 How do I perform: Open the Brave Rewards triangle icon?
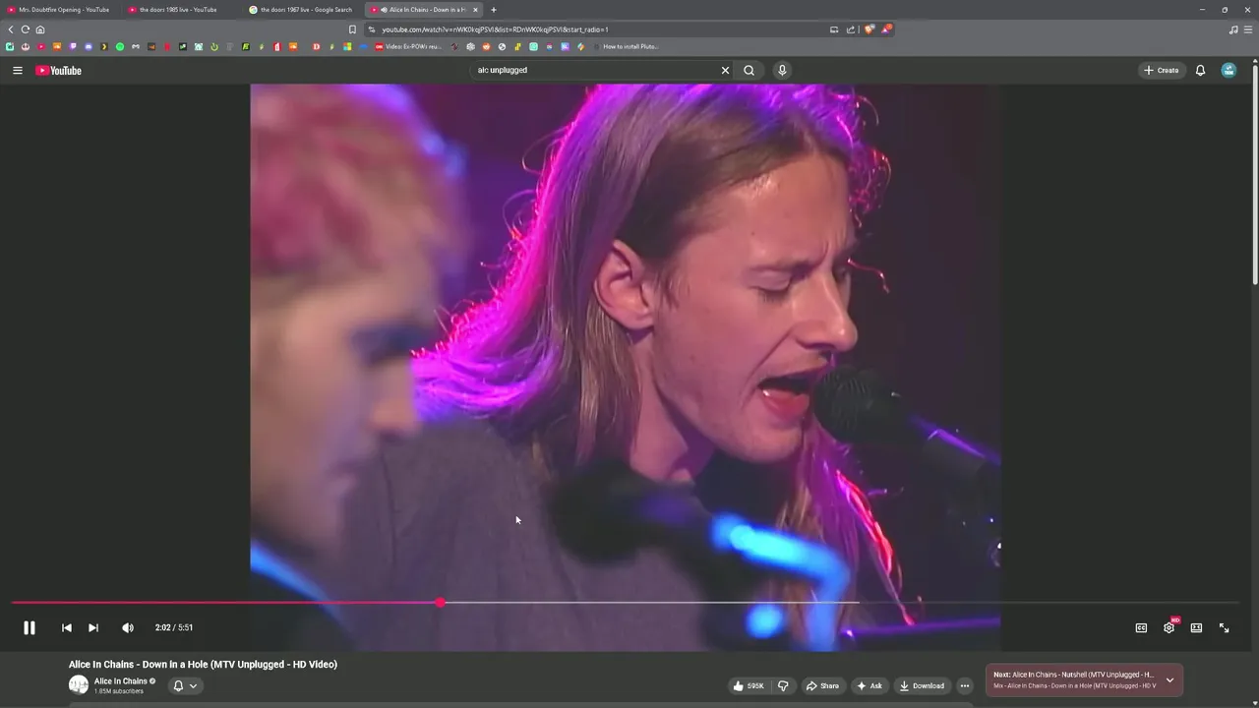[887, 29]
